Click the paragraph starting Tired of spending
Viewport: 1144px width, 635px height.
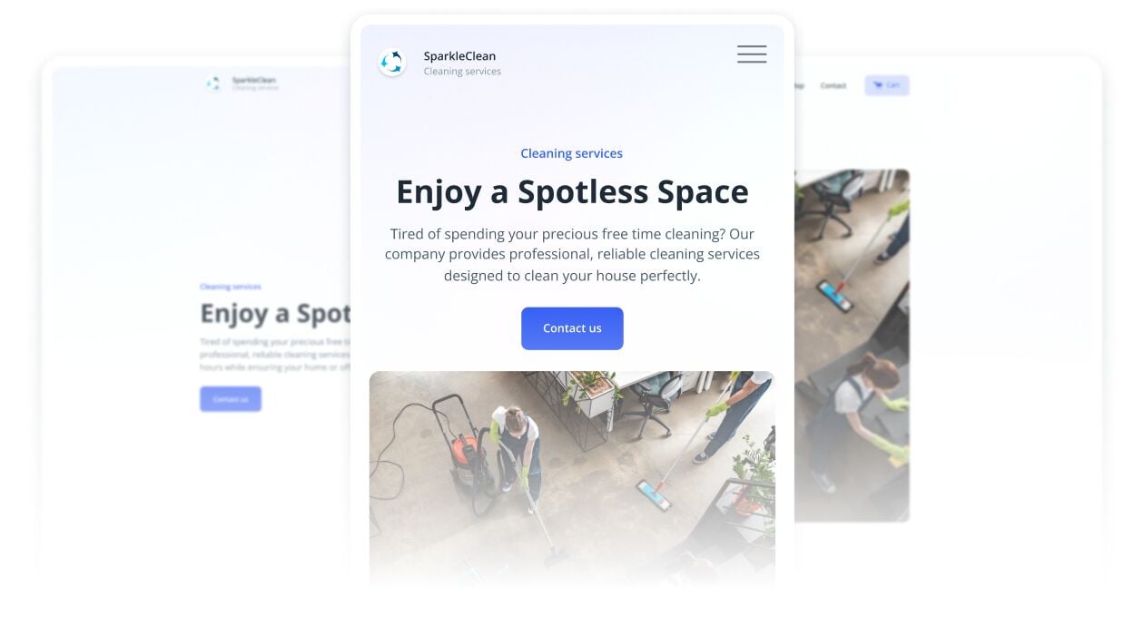coord(572,255)
